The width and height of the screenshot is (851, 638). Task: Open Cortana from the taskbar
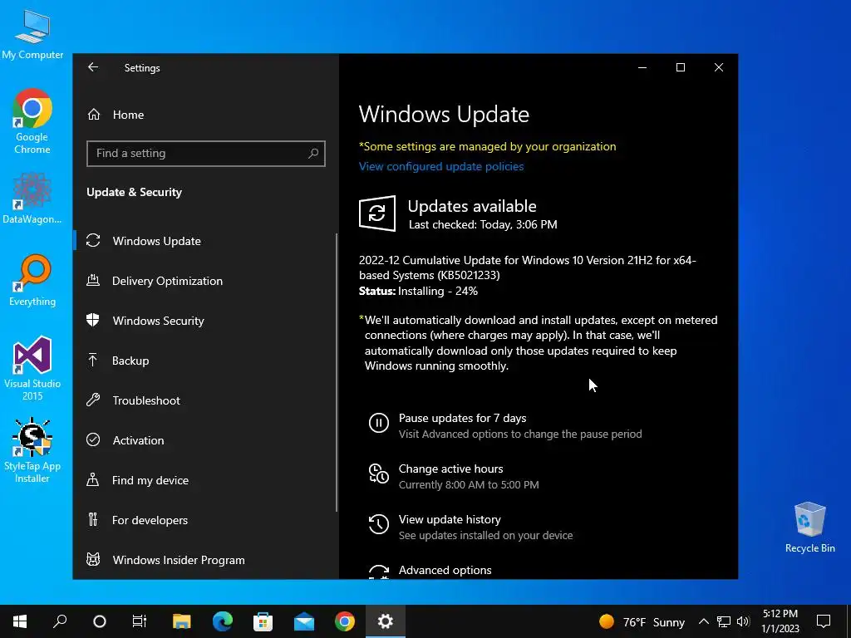pyautogui.click(x=100, y=621)
